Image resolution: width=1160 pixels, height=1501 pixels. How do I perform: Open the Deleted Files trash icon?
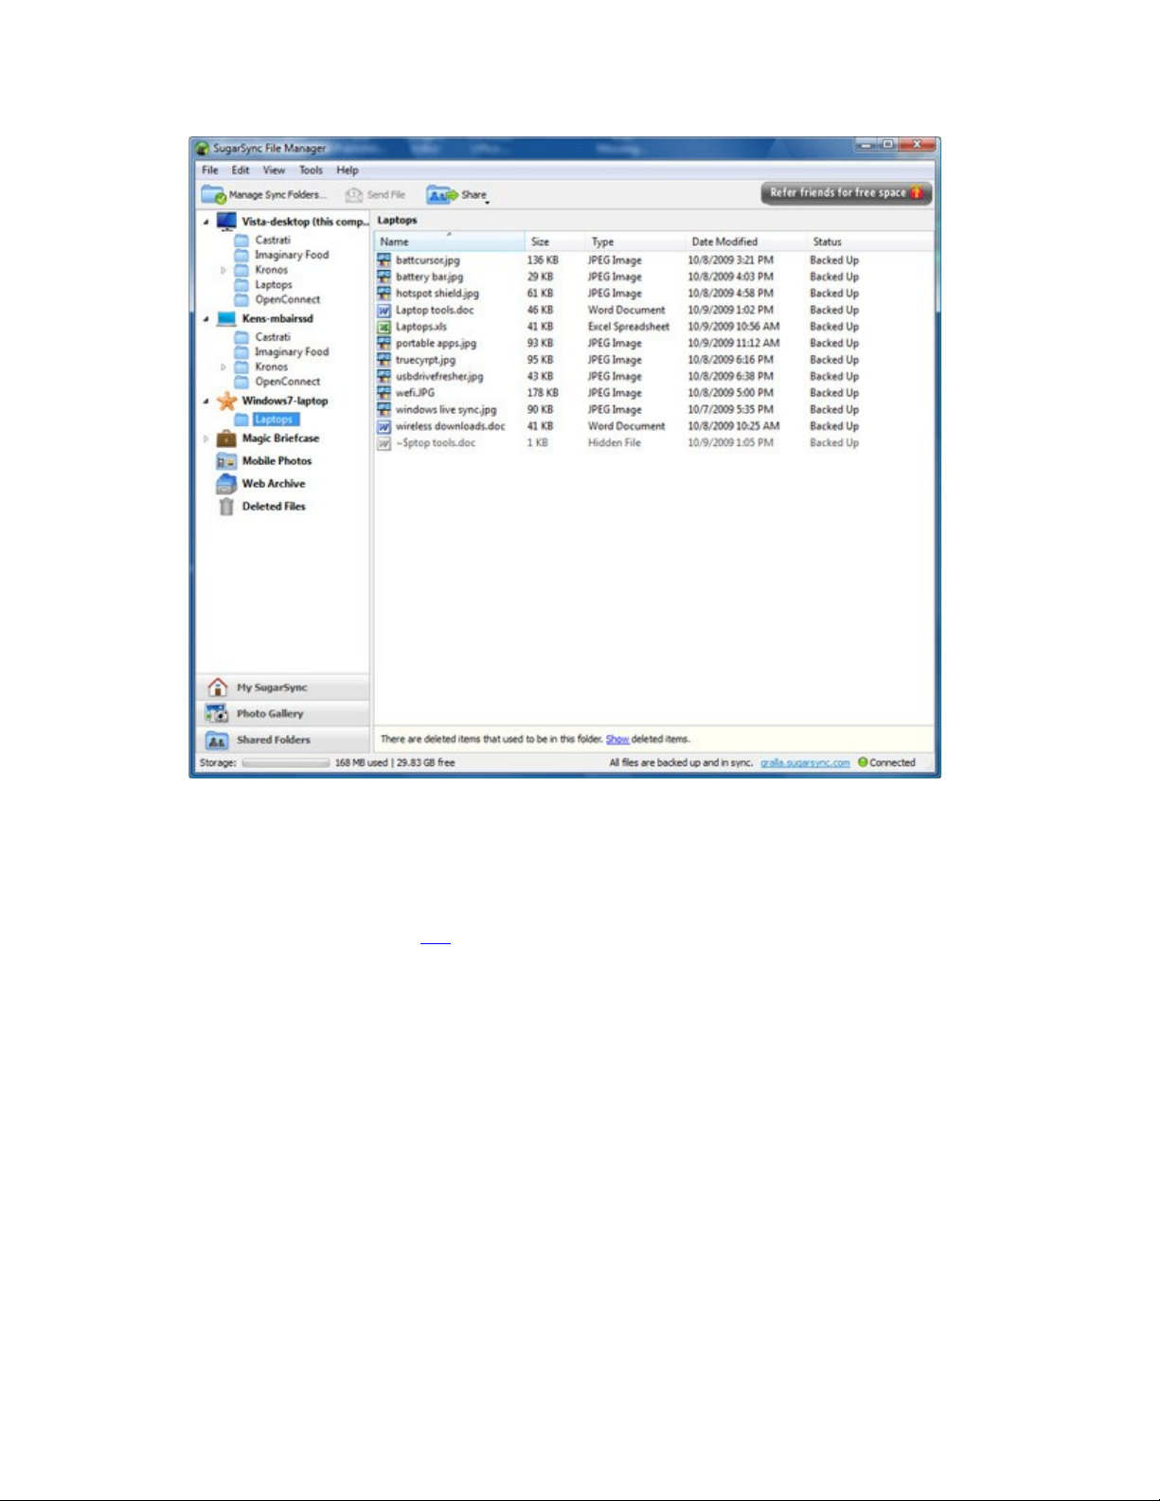pos(226,507)
